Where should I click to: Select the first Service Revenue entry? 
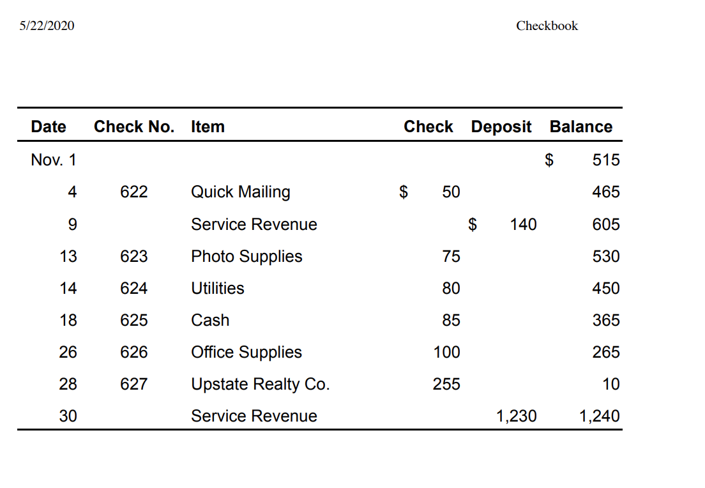pyautogui.click(x=254, y=224)
